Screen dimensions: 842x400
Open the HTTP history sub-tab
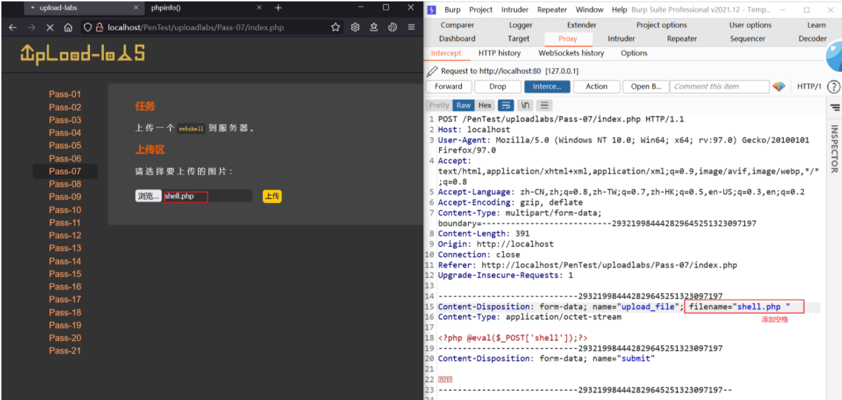point(500,53)
